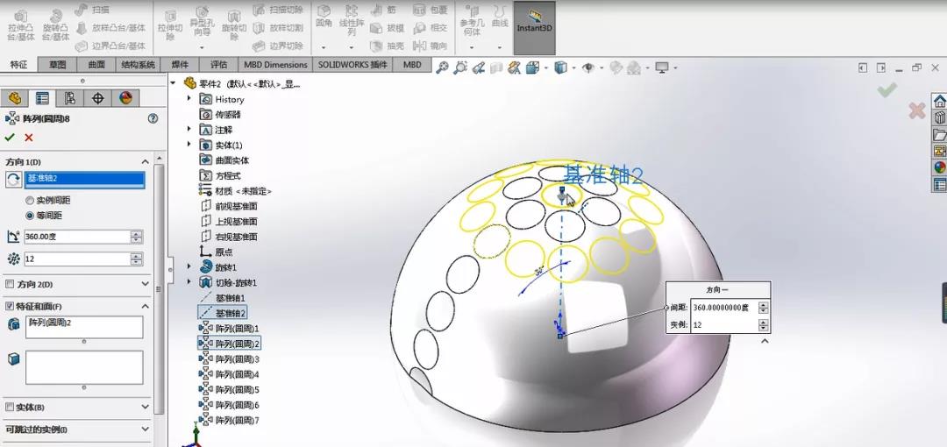The height and width of the screenshot is (447, 947).
Task: Expand the 注解 tree node arrow
Action: [x=189, y=129]
